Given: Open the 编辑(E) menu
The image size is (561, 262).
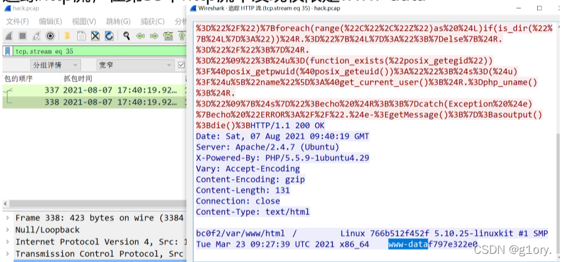Looking at the screenshot, I should coord(50,21).
